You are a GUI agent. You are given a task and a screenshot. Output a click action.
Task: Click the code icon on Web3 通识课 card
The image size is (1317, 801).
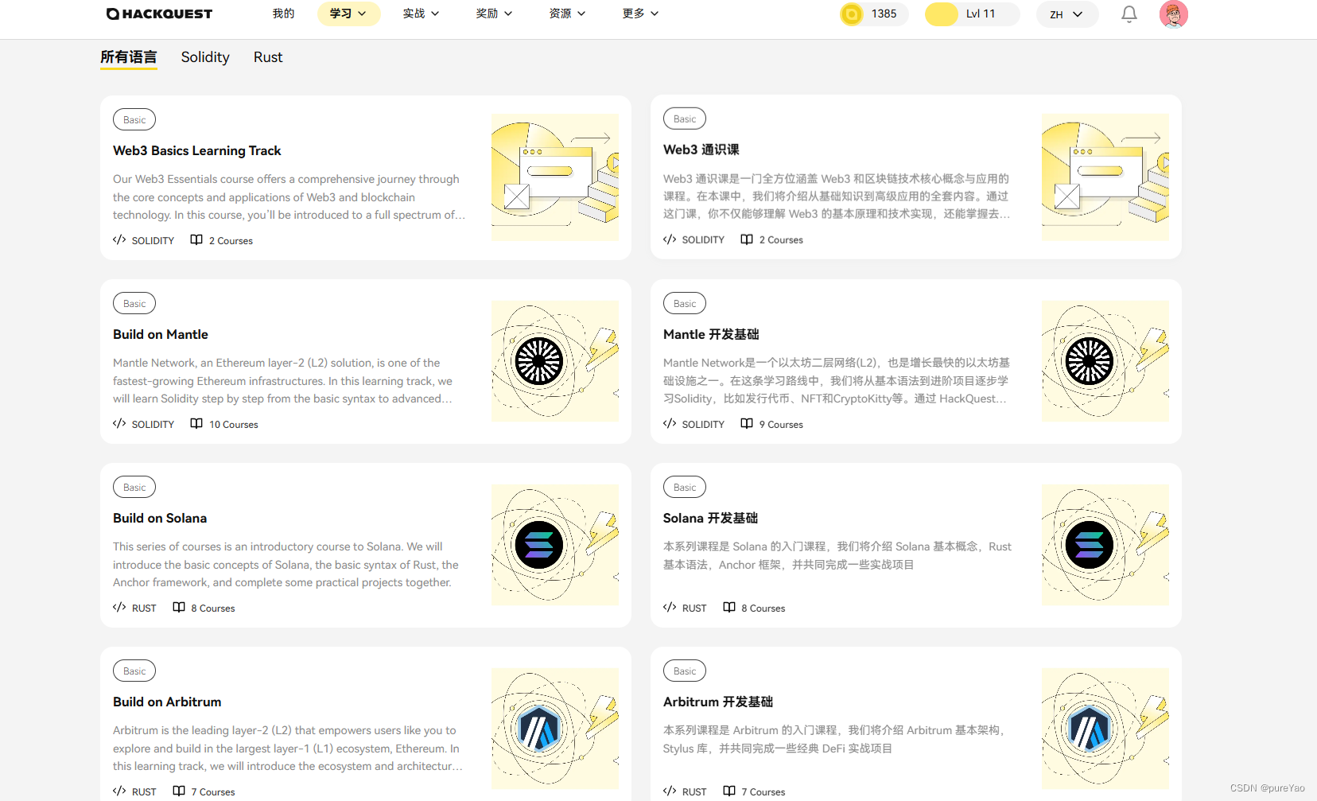pyautogui.click(x=670, y=239)
